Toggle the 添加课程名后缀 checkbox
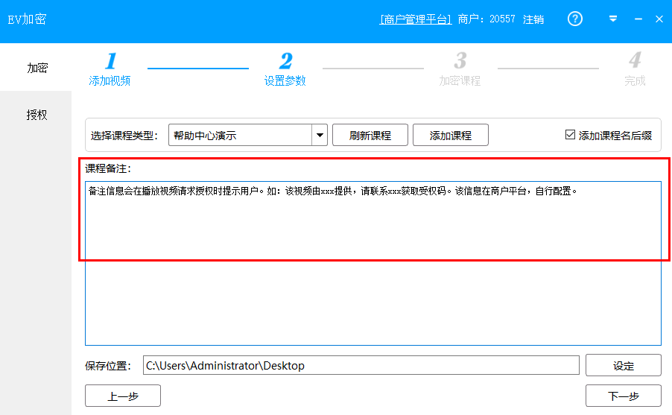 (571, 135)
